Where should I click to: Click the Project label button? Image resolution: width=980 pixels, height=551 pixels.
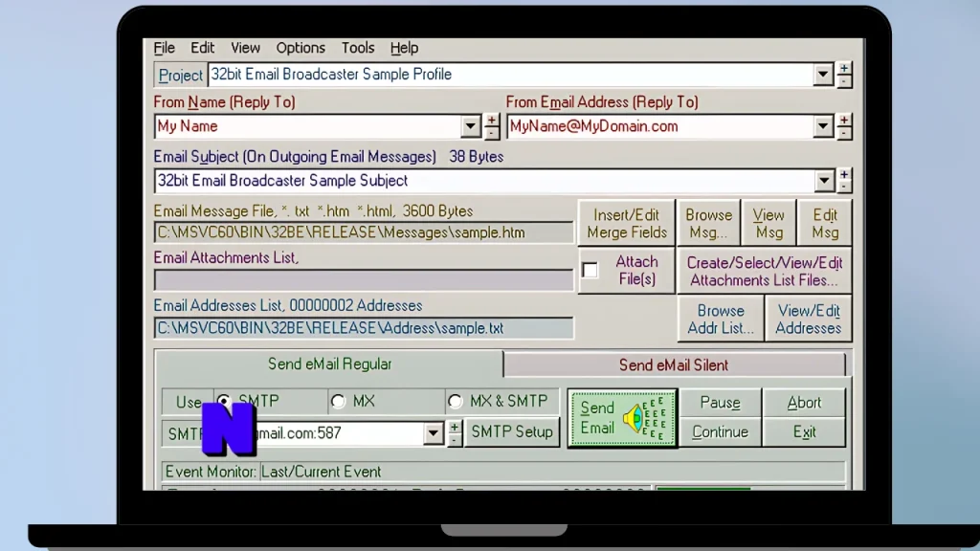click(x=180, y=75)
